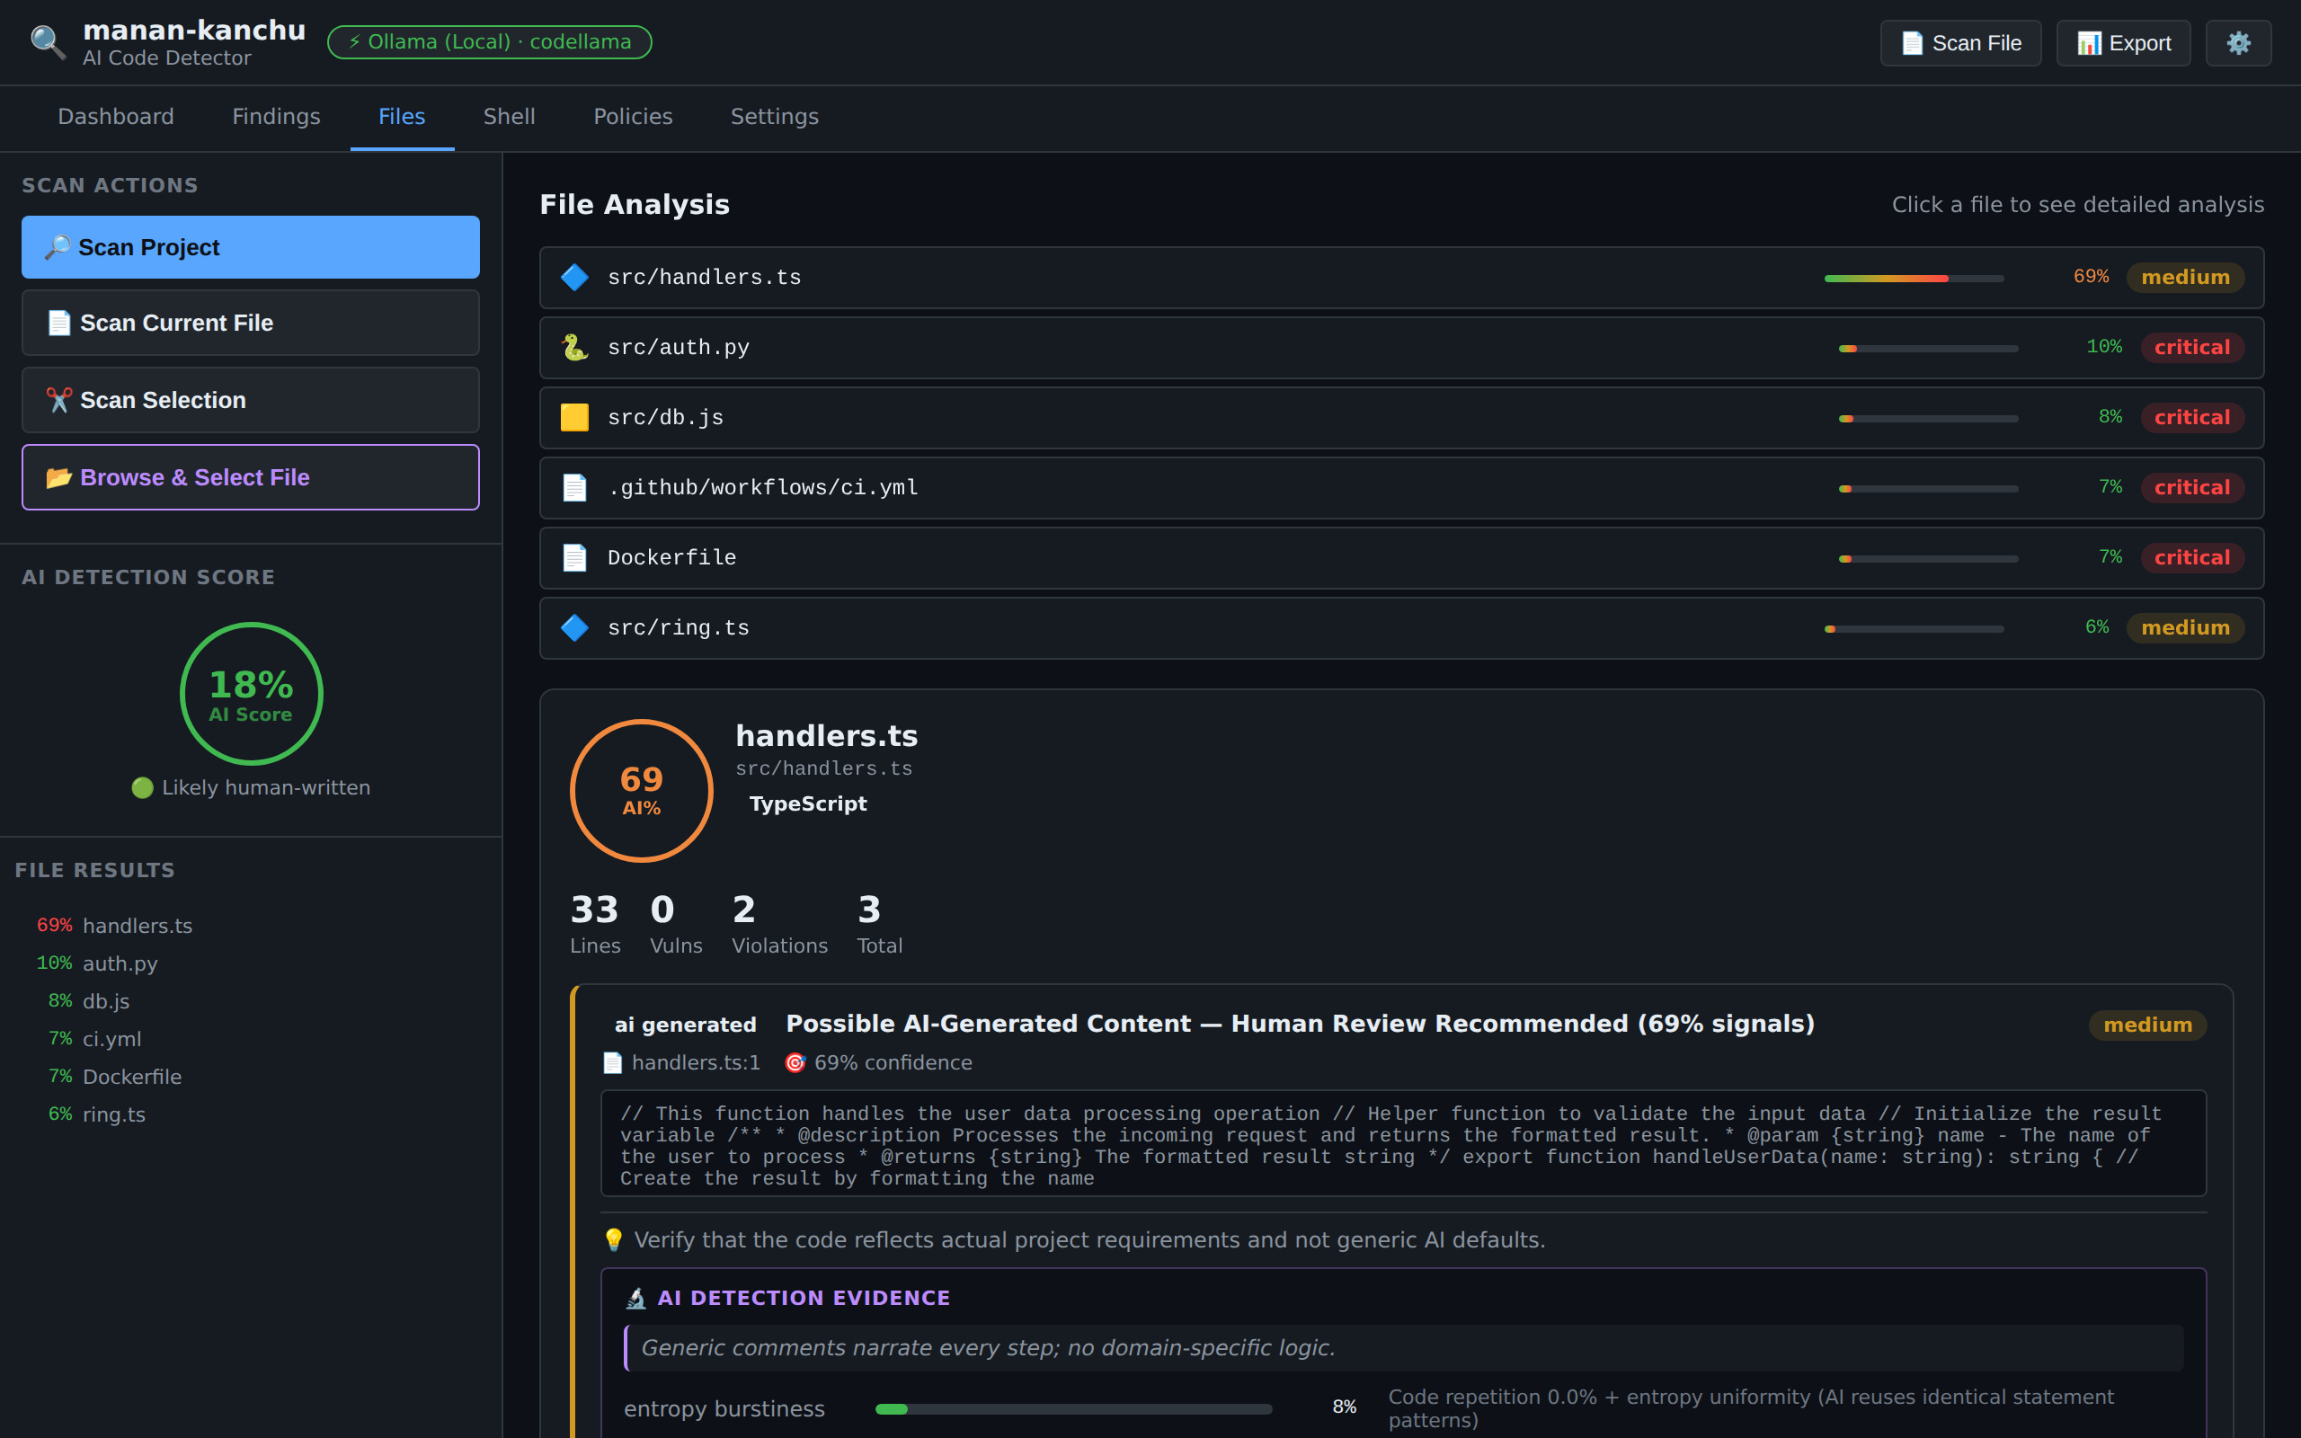The height and width of the screenshot is (1438, 2301).
Task: Click the Python snake icon for src/auth.py
Action: point(574,347)
